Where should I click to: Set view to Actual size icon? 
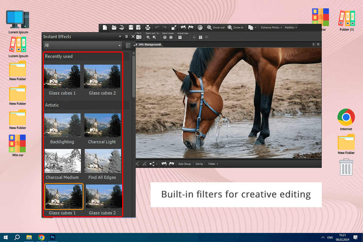tap(180, 37)
